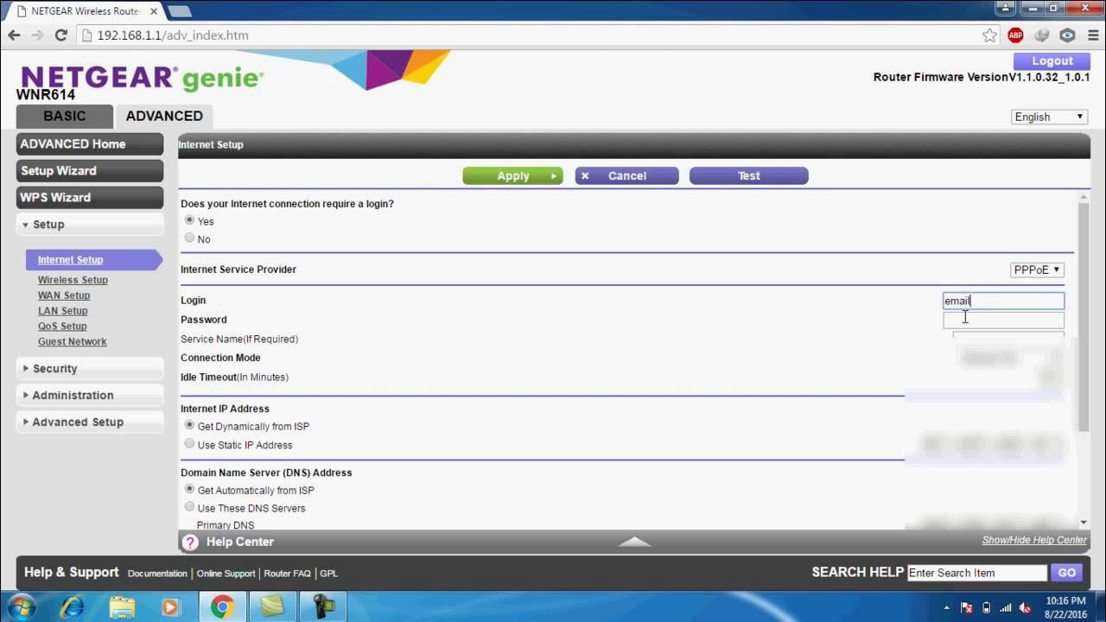Open the camera recorder taskbar app
The height and width of the screenshot is (622, 1106).
(323, 606)
